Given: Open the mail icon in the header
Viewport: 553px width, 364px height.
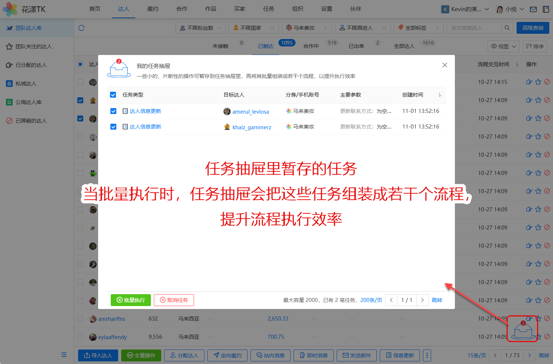Looking at the screenshot, I should pyautogui.click(x=533, y=9).
